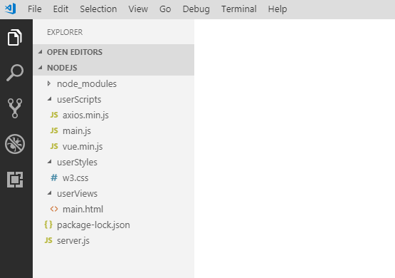Open w3.css file
395x278 pixels.
[x=75, y=178]
